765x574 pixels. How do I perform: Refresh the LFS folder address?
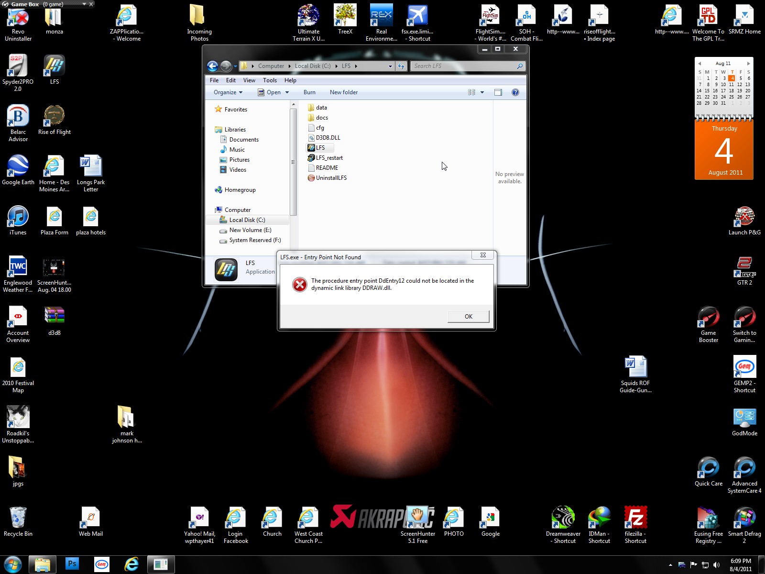tap(401, 66)
